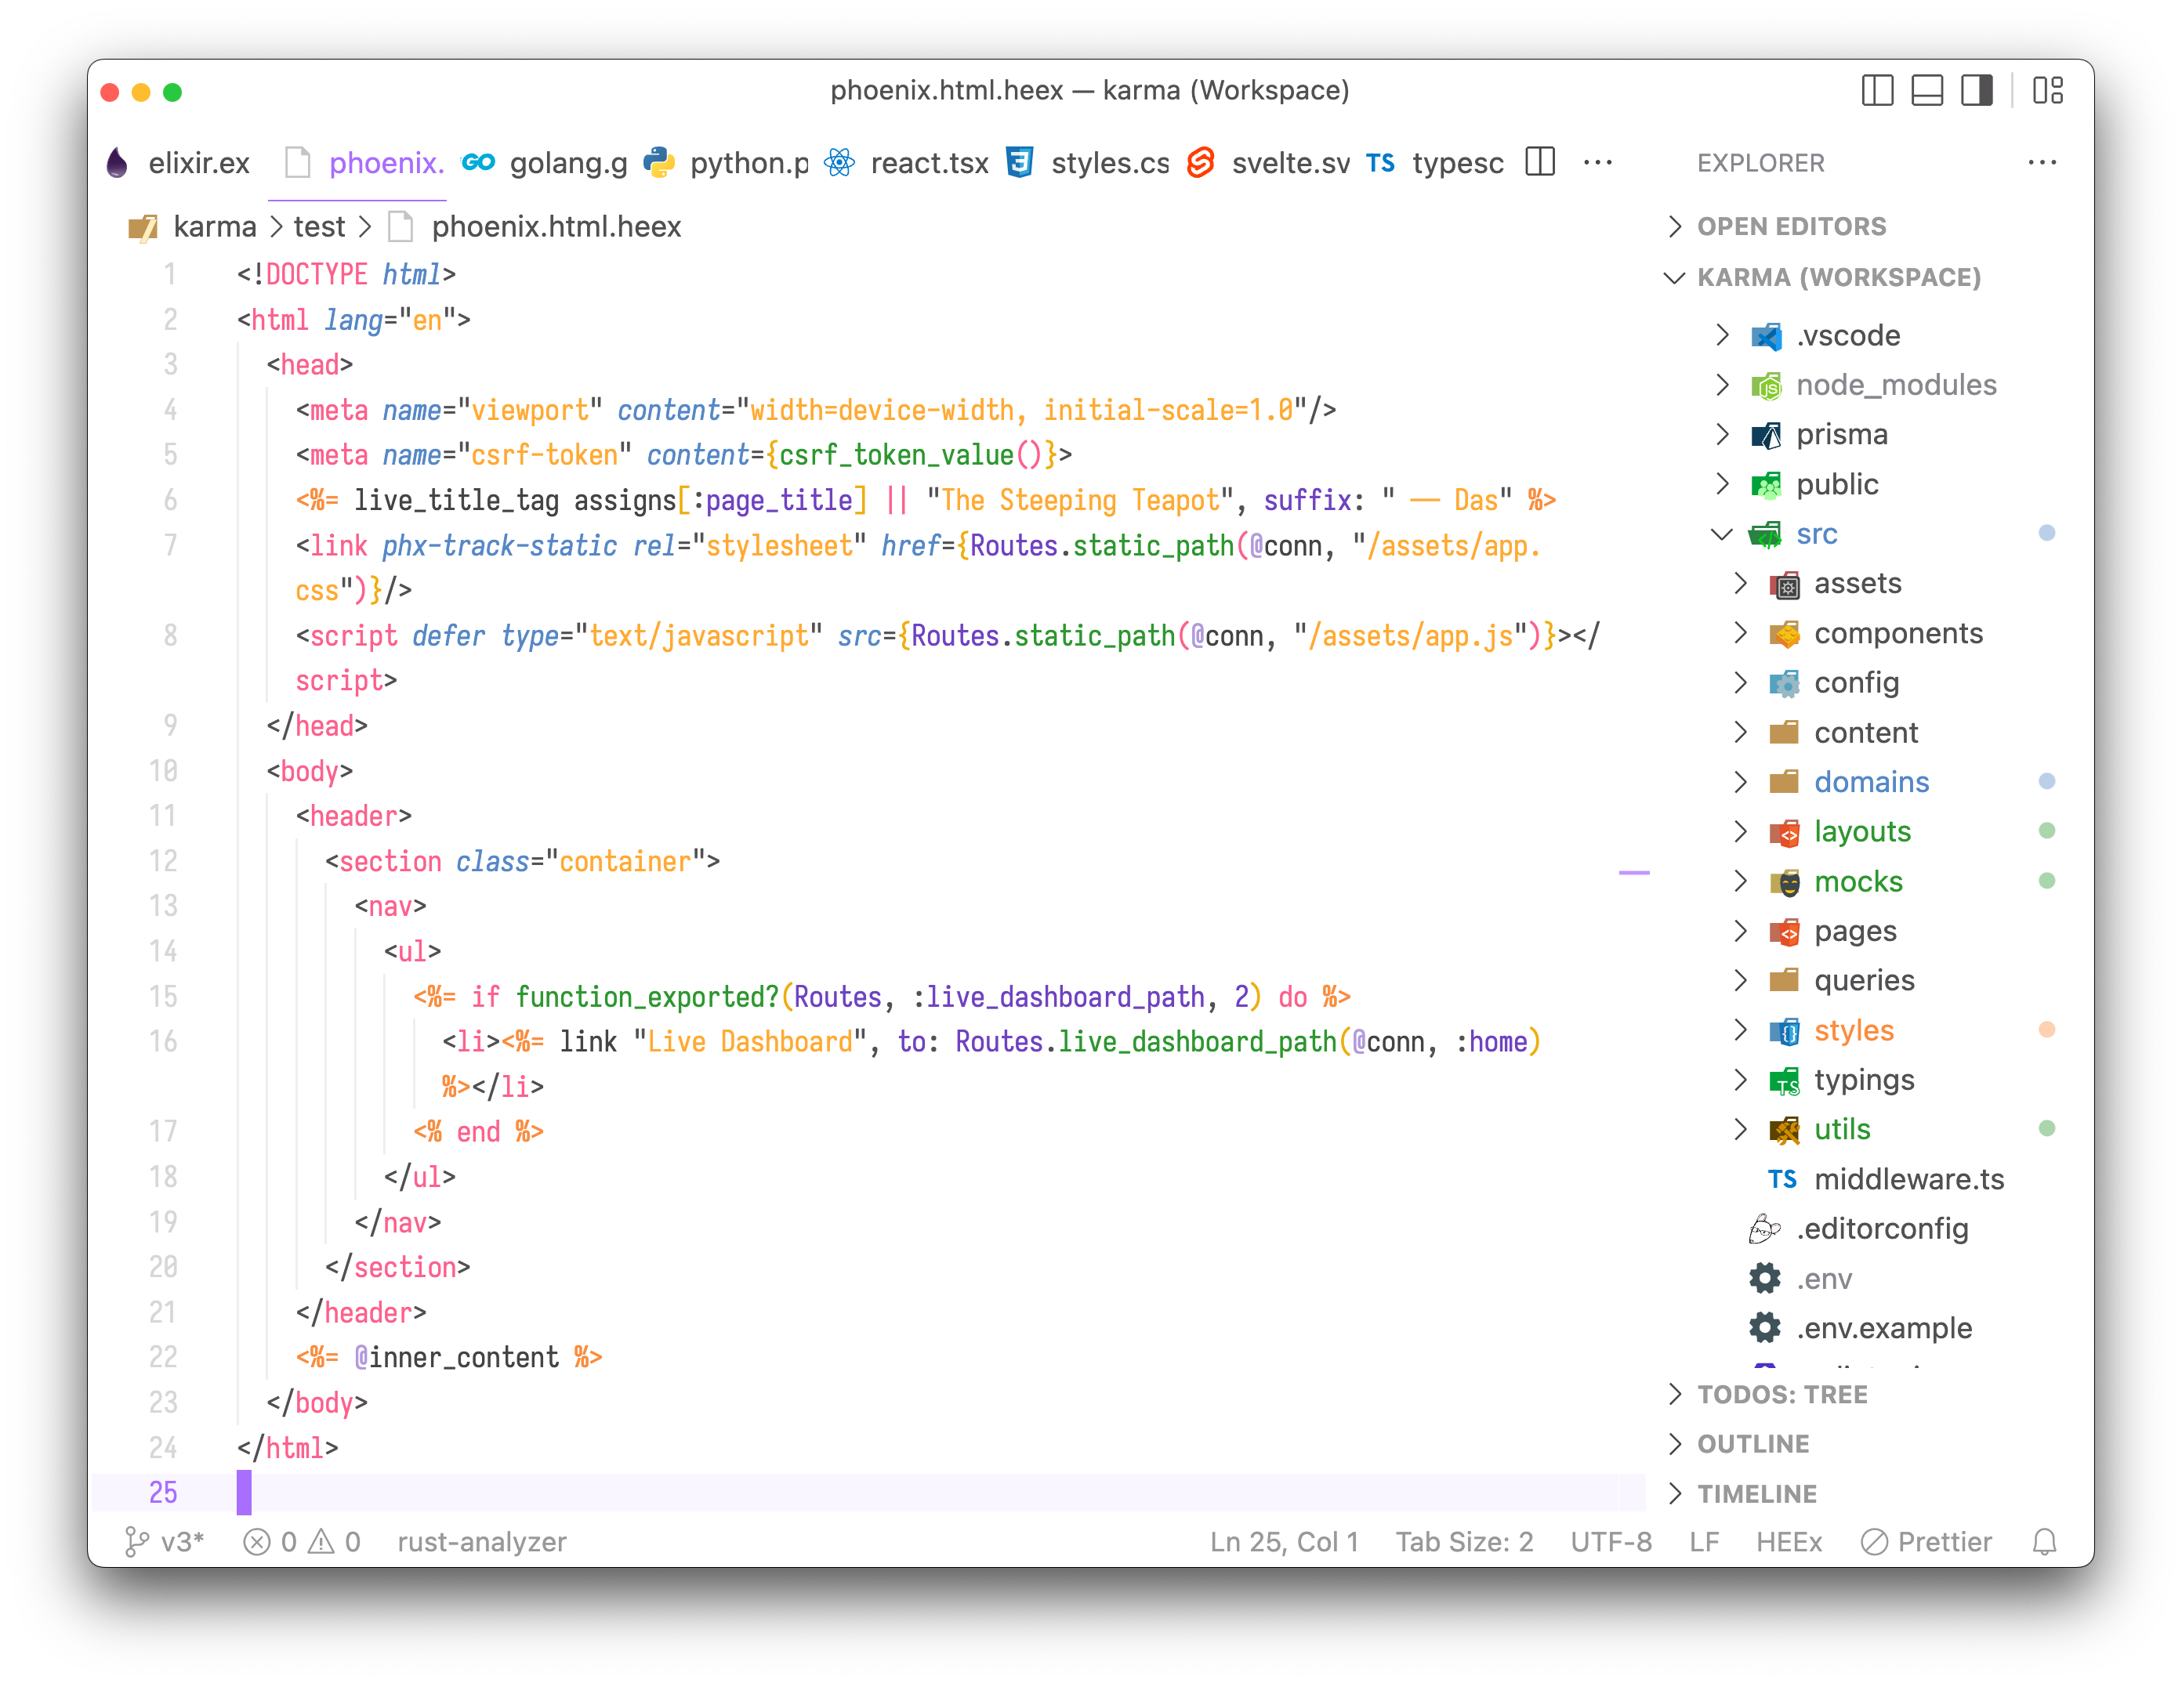Click the purple marker in overview ruler
Screen dimensions: 2182x1683
tap(1633, 873)
